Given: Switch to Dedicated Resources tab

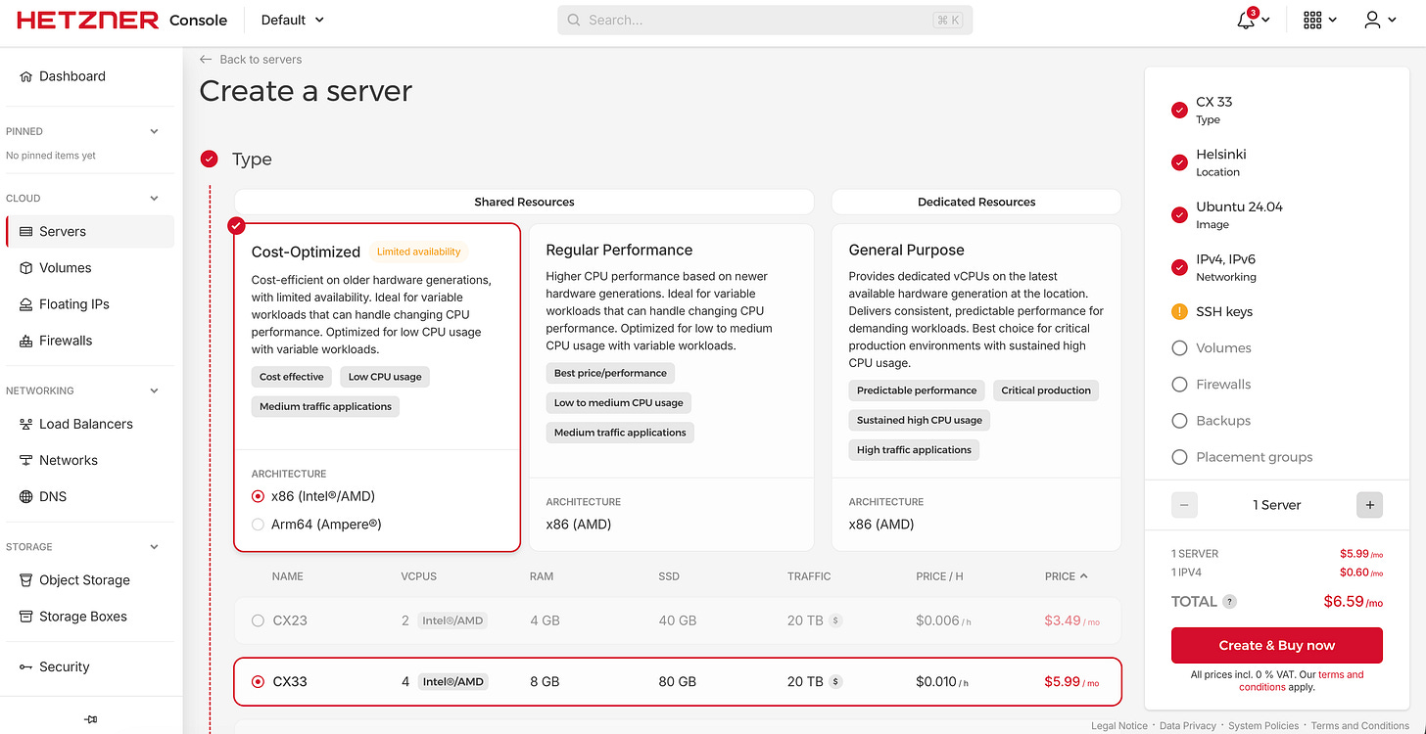Looking at the screenshot, I should coord(976,202).
